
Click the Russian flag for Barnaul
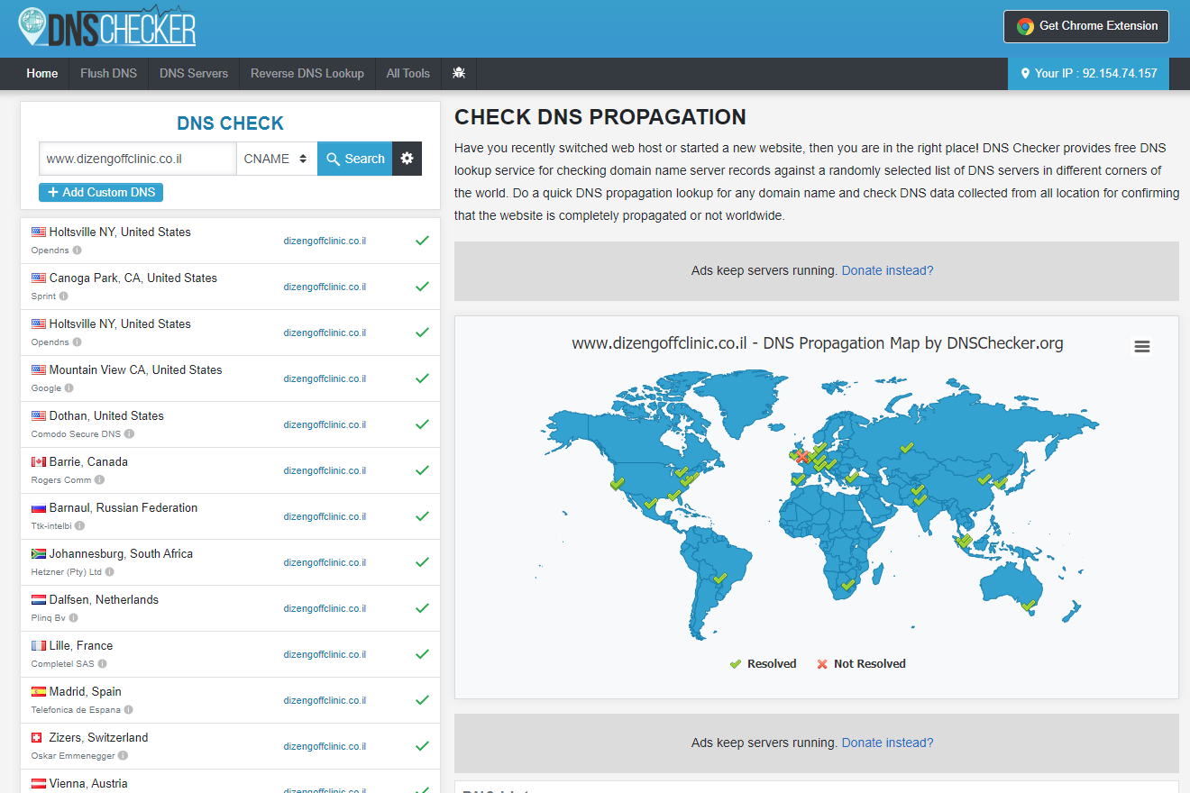click(39, 507)
